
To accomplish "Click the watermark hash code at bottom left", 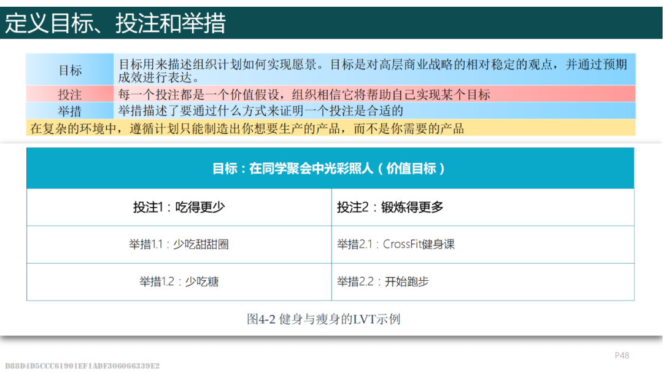I will (x=82, y=366).
